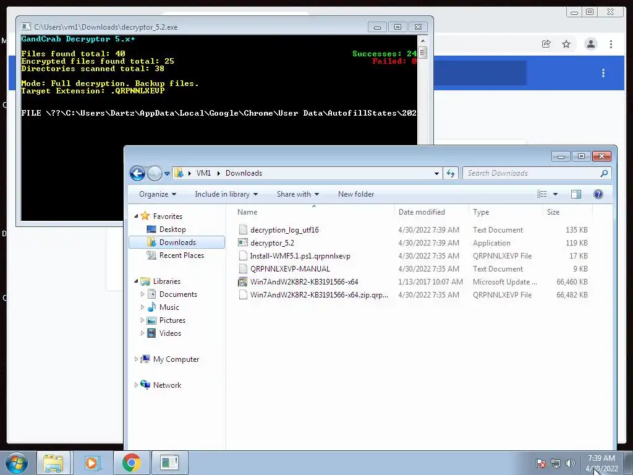Click the decryptor console title bar icon
The height and width of the screenshot is (475, 633).
(x=26, y=27)
